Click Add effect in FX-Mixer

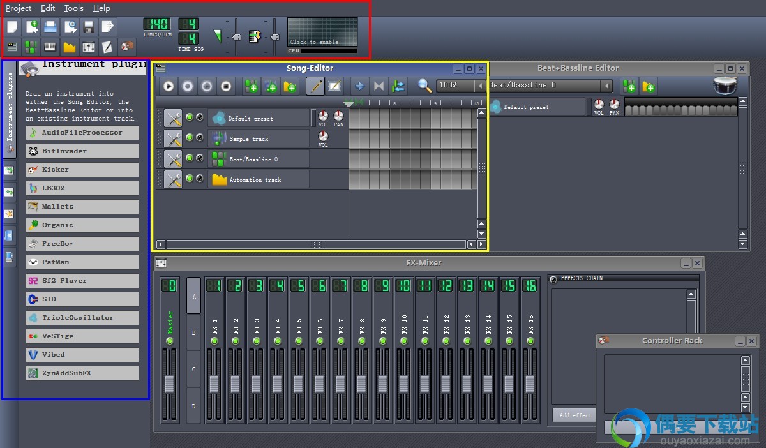point(575,415)
